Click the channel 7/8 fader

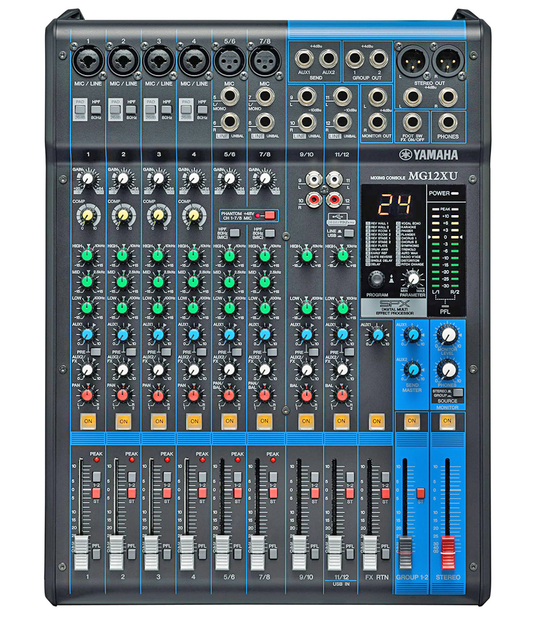(x=258, y=553)
